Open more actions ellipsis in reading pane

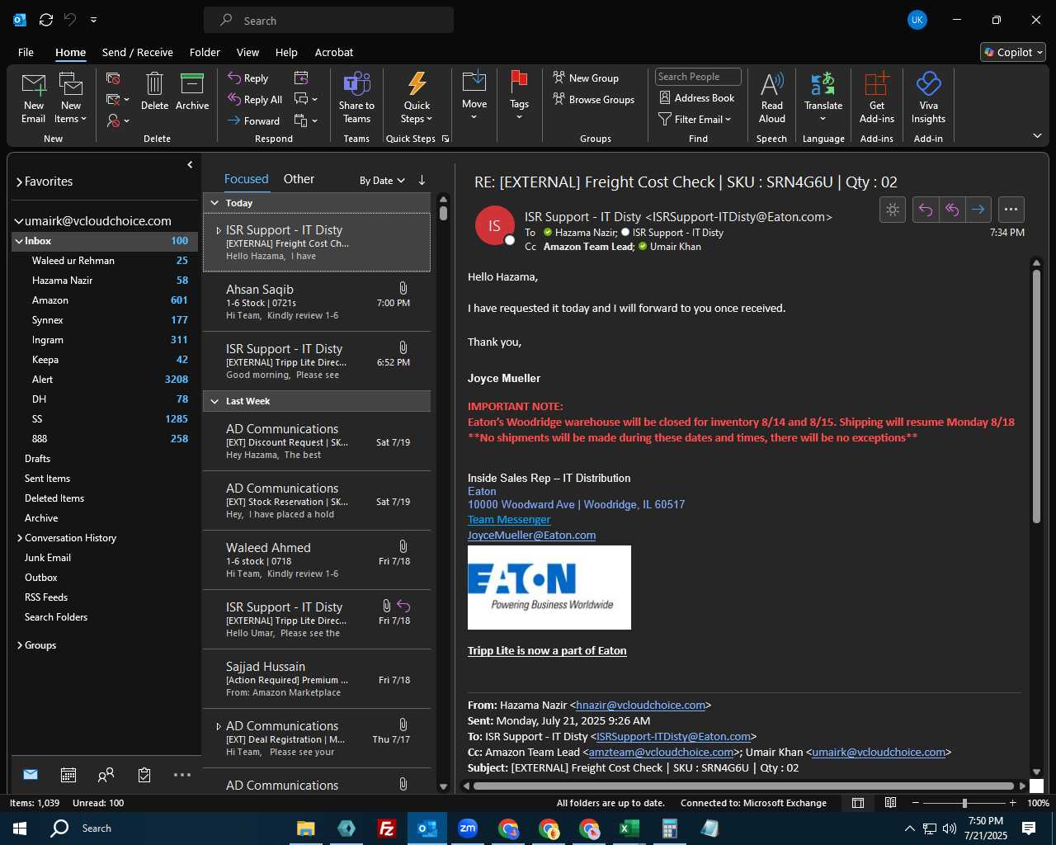point(1011,210)
